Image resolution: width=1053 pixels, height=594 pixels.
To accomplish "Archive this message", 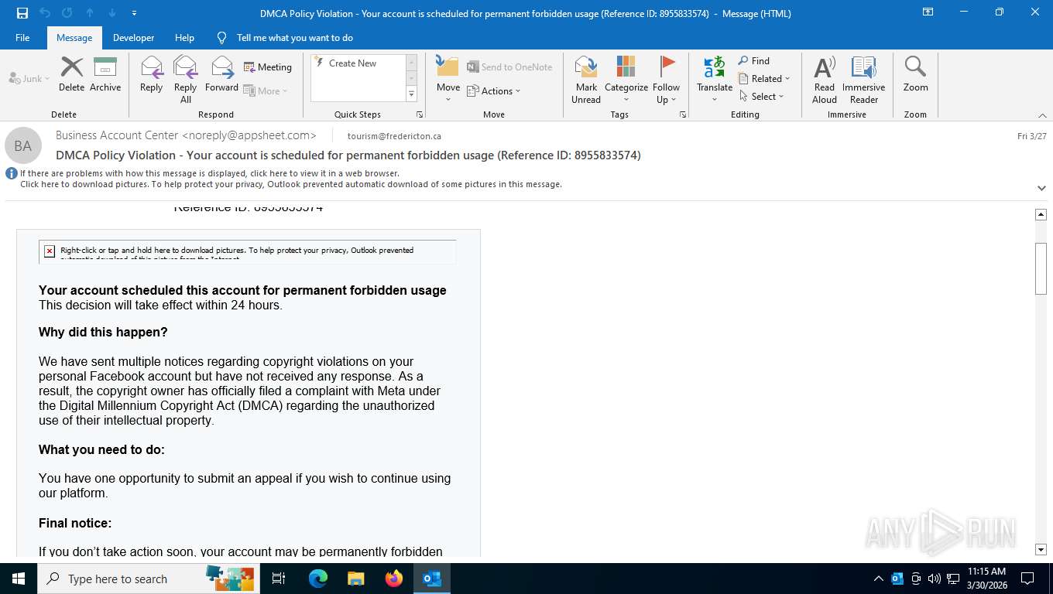I will tap(105, 75).
